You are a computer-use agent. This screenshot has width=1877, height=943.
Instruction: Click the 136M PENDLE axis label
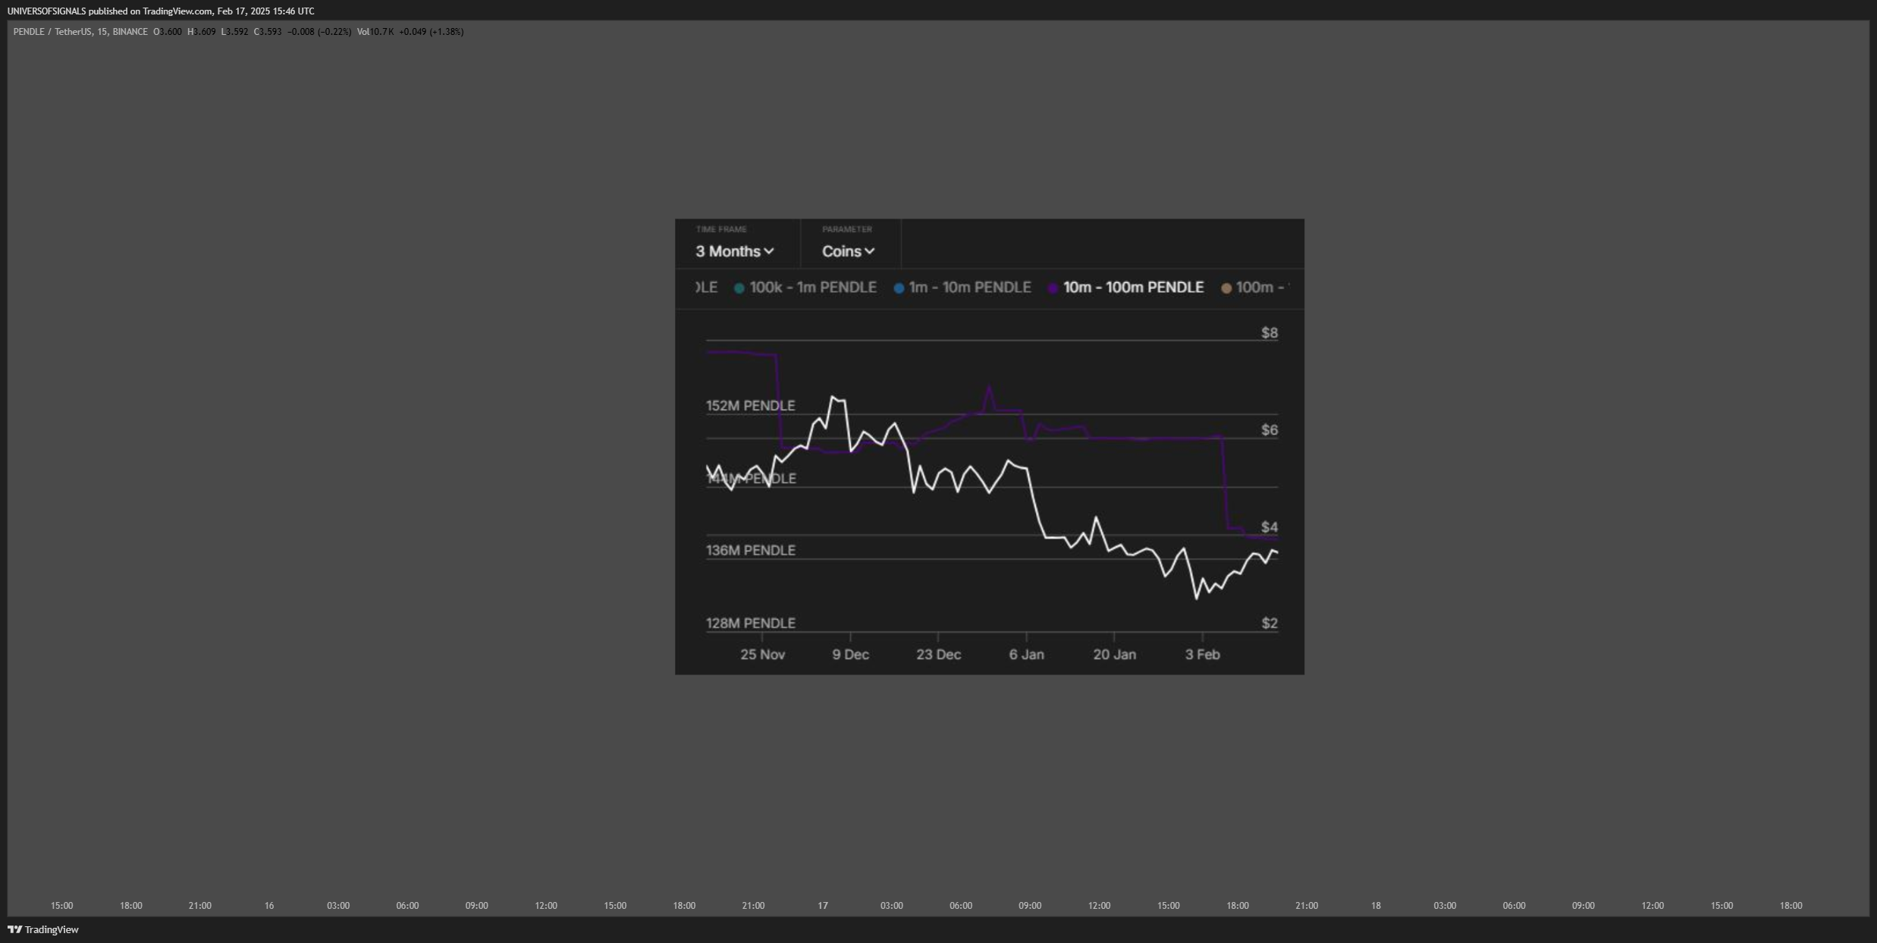coord(751,550)
